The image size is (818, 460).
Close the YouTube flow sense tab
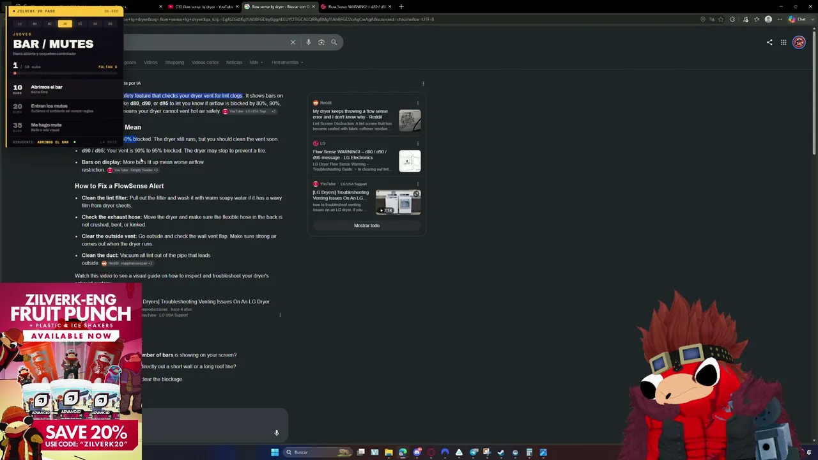pyautogui.click(x=238, y=6)
